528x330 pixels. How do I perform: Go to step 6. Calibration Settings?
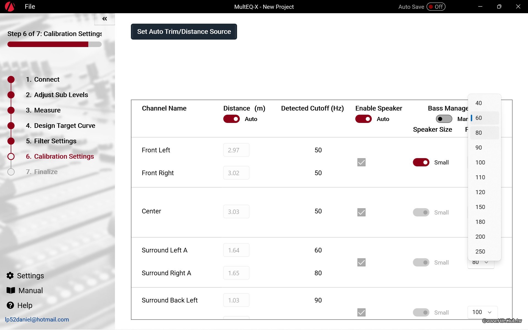(60, 156)
